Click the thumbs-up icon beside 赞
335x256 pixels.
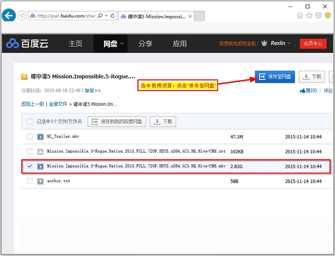click(302, 91)
